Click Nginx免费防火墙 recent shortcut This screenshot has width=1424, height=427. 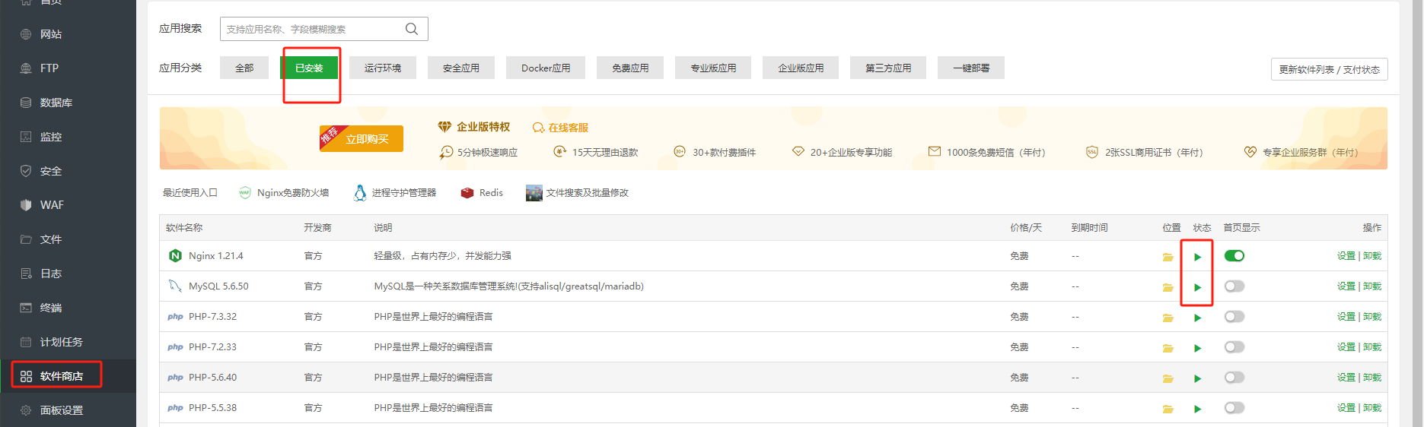(284, 193)
